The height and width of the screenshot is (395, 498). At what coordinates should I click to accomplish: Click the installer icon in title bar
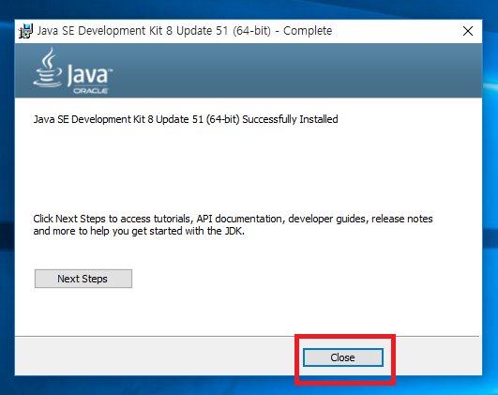tap(25, 31)
